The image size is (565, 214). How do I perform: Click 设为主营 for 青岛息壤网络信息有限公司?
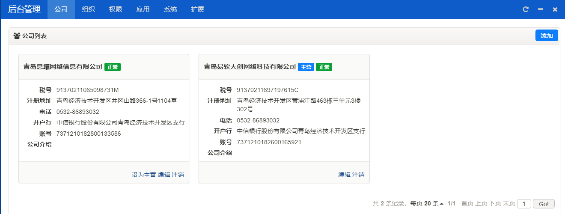pos(144,175)
